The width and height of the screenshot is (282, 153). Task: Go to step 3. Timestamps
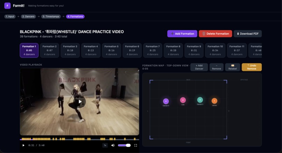pos(51,16)
